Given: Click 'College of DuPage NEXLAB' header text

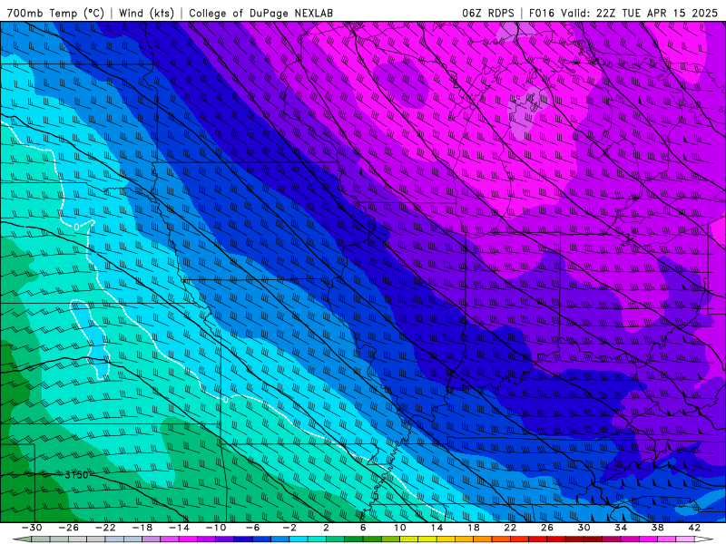Looking at the screenshot, I should pos(260,13).
